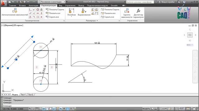Screen dimensions: 199x111
Task: Open Геометрические panel dialog launcher arrow
Action: [64, 21]
